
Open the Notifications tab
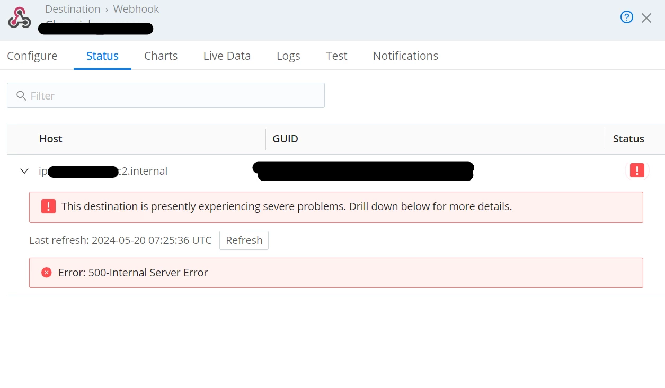coord(405,56)
